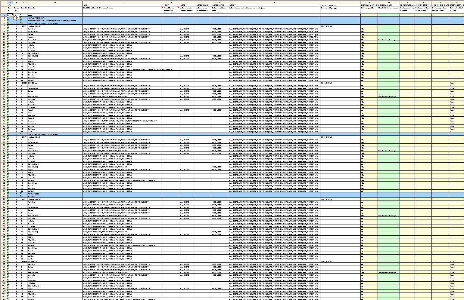Select column T header
464x300 pixels.
coord(440,2)
